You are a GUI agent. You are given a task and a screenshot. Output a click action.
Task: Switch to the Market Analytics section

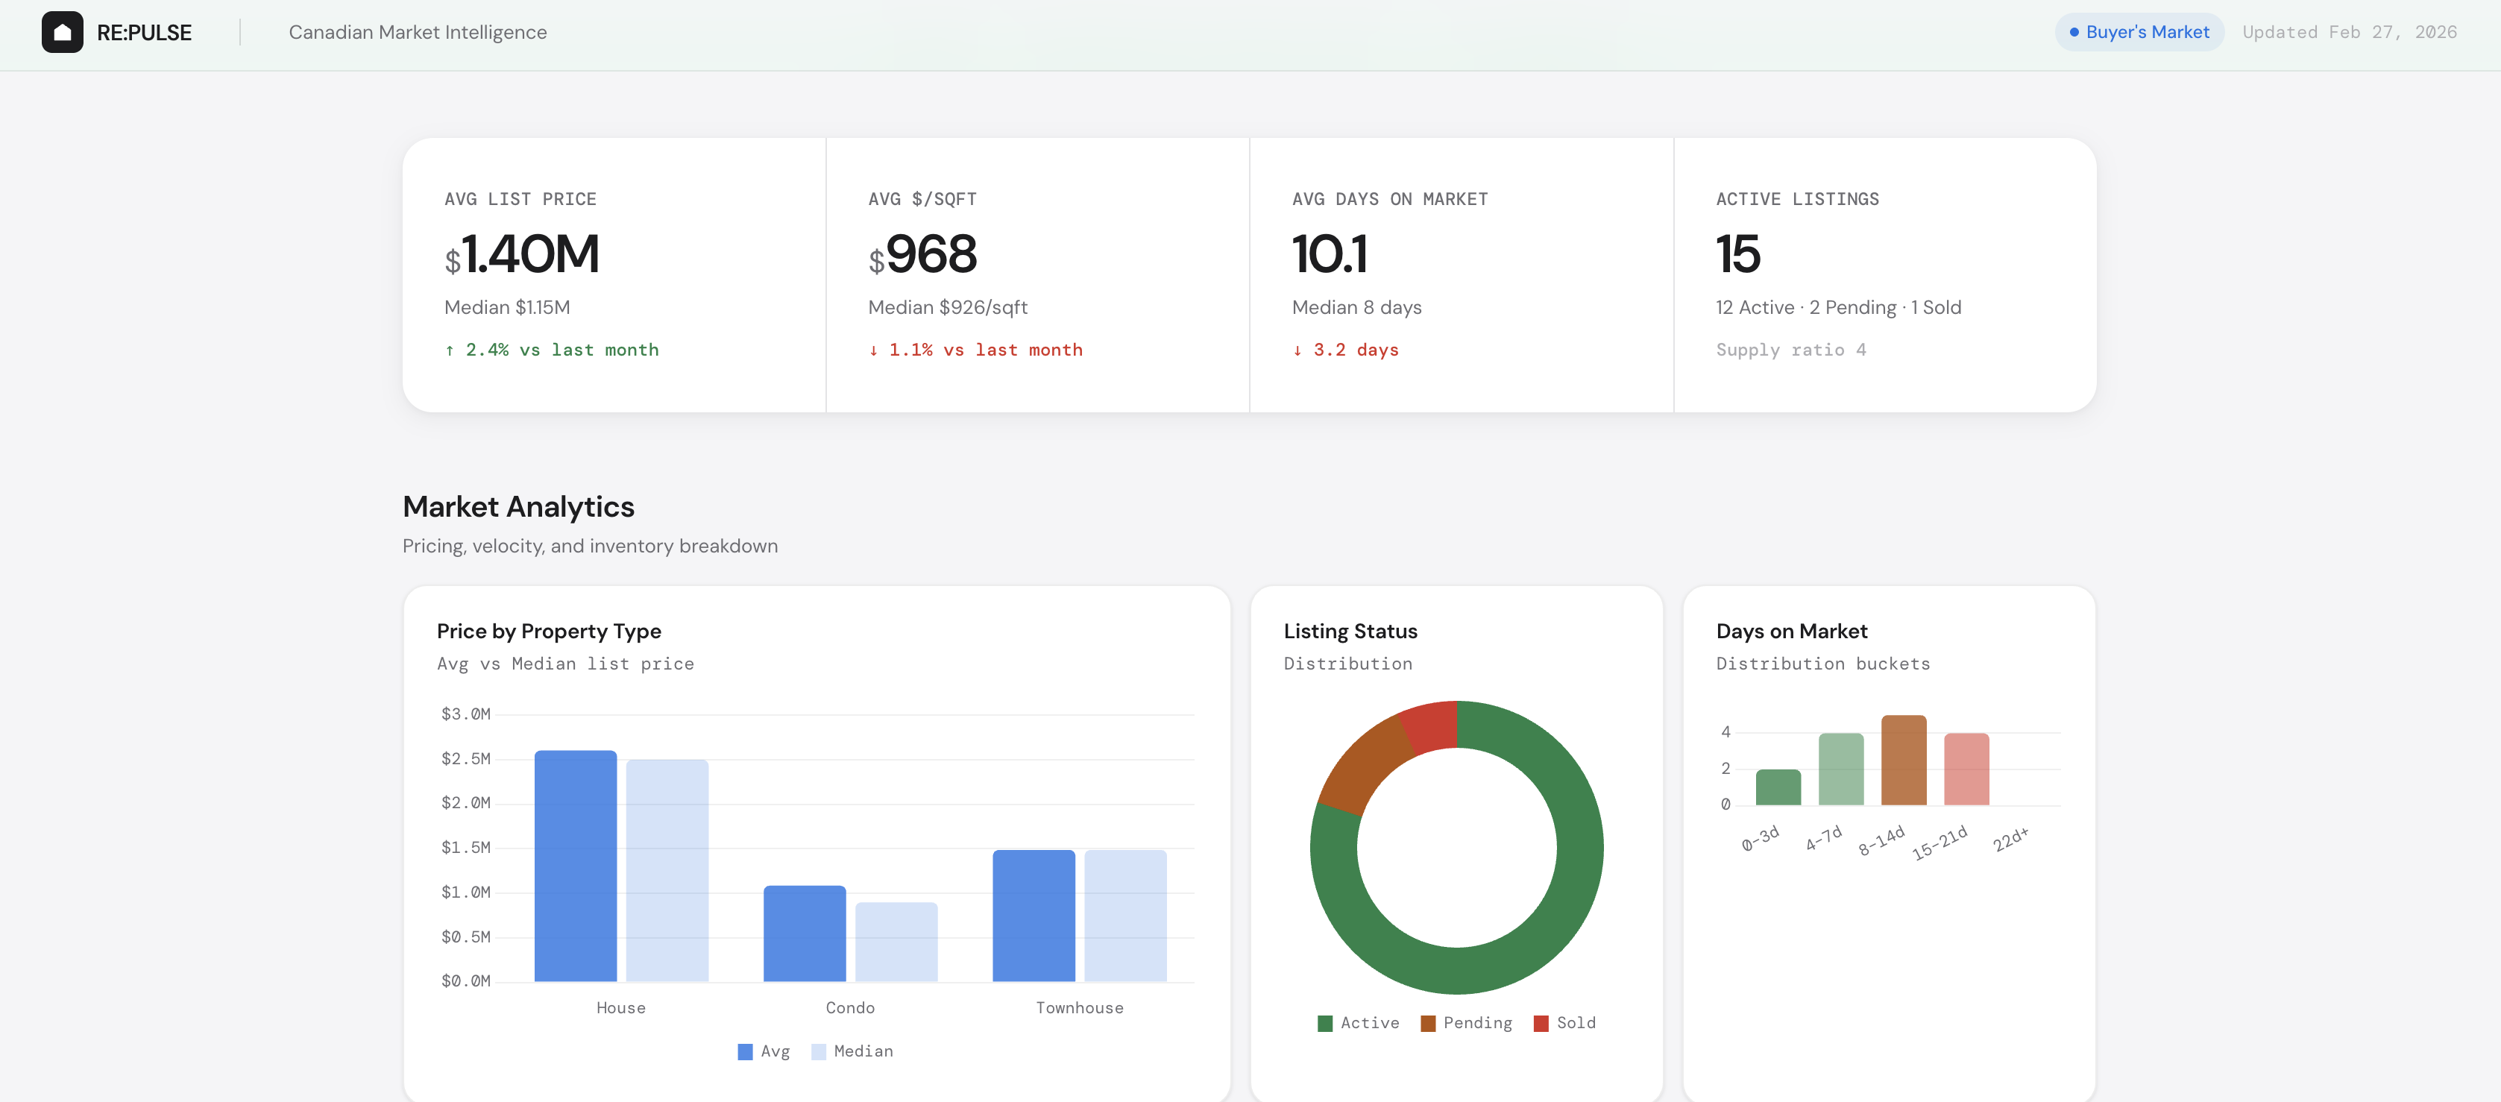pyautogui.click(x=518, y=506)
